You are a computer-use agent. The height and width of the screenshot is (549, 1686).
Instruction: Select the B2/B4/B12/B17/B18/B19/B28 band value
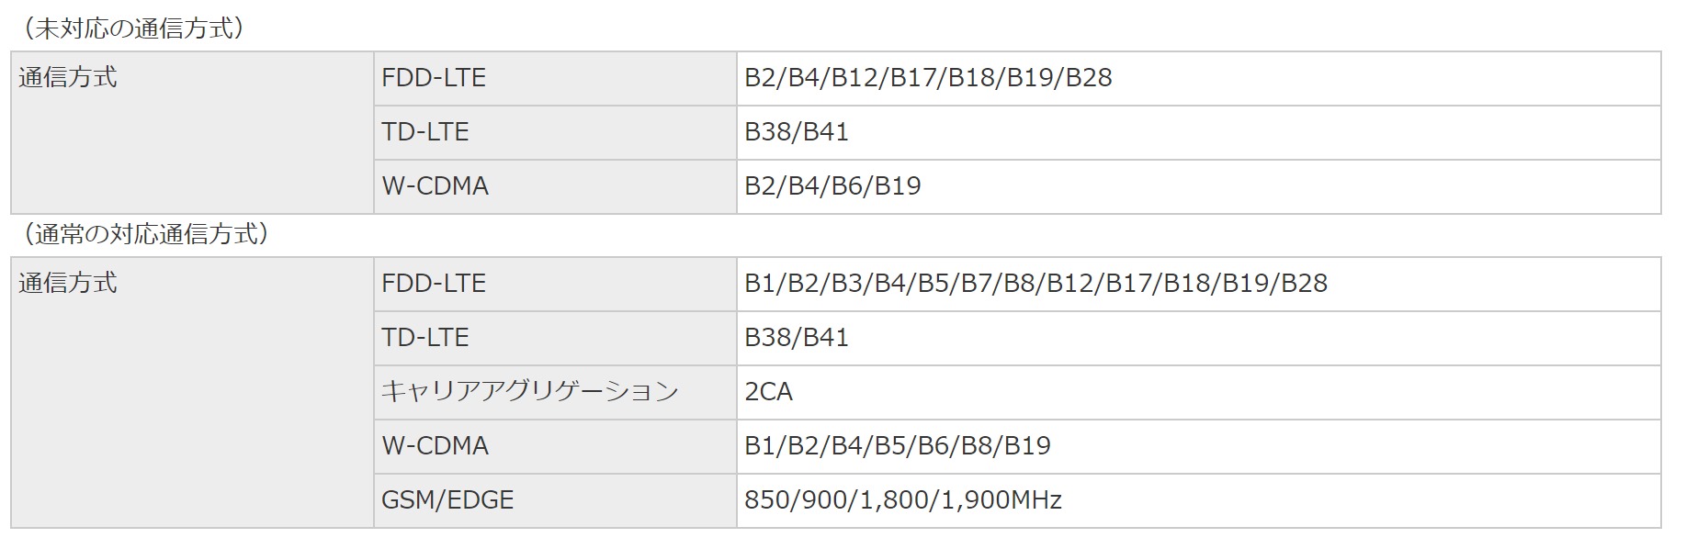(x=928, y=78)
